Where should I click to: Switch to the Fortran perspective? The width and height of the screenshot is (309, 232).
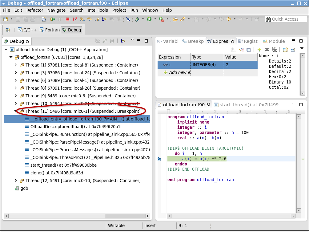click(x=50, y=30)
